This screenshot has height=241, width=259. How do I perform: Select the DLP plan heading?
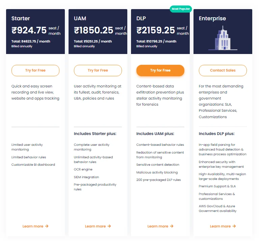(x=141, y=18)
